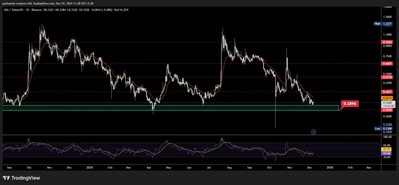The height and width of the screenshot is (185, 399).
Task: Click the 2025 marker on time axis
Action: pyautogui.click(x=89, y=168)
